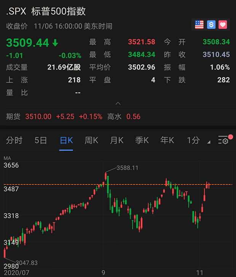Tap the US flag market icon
Viewport: 236px width, 277px height.
pyautogui.click(x=199, y=24)
